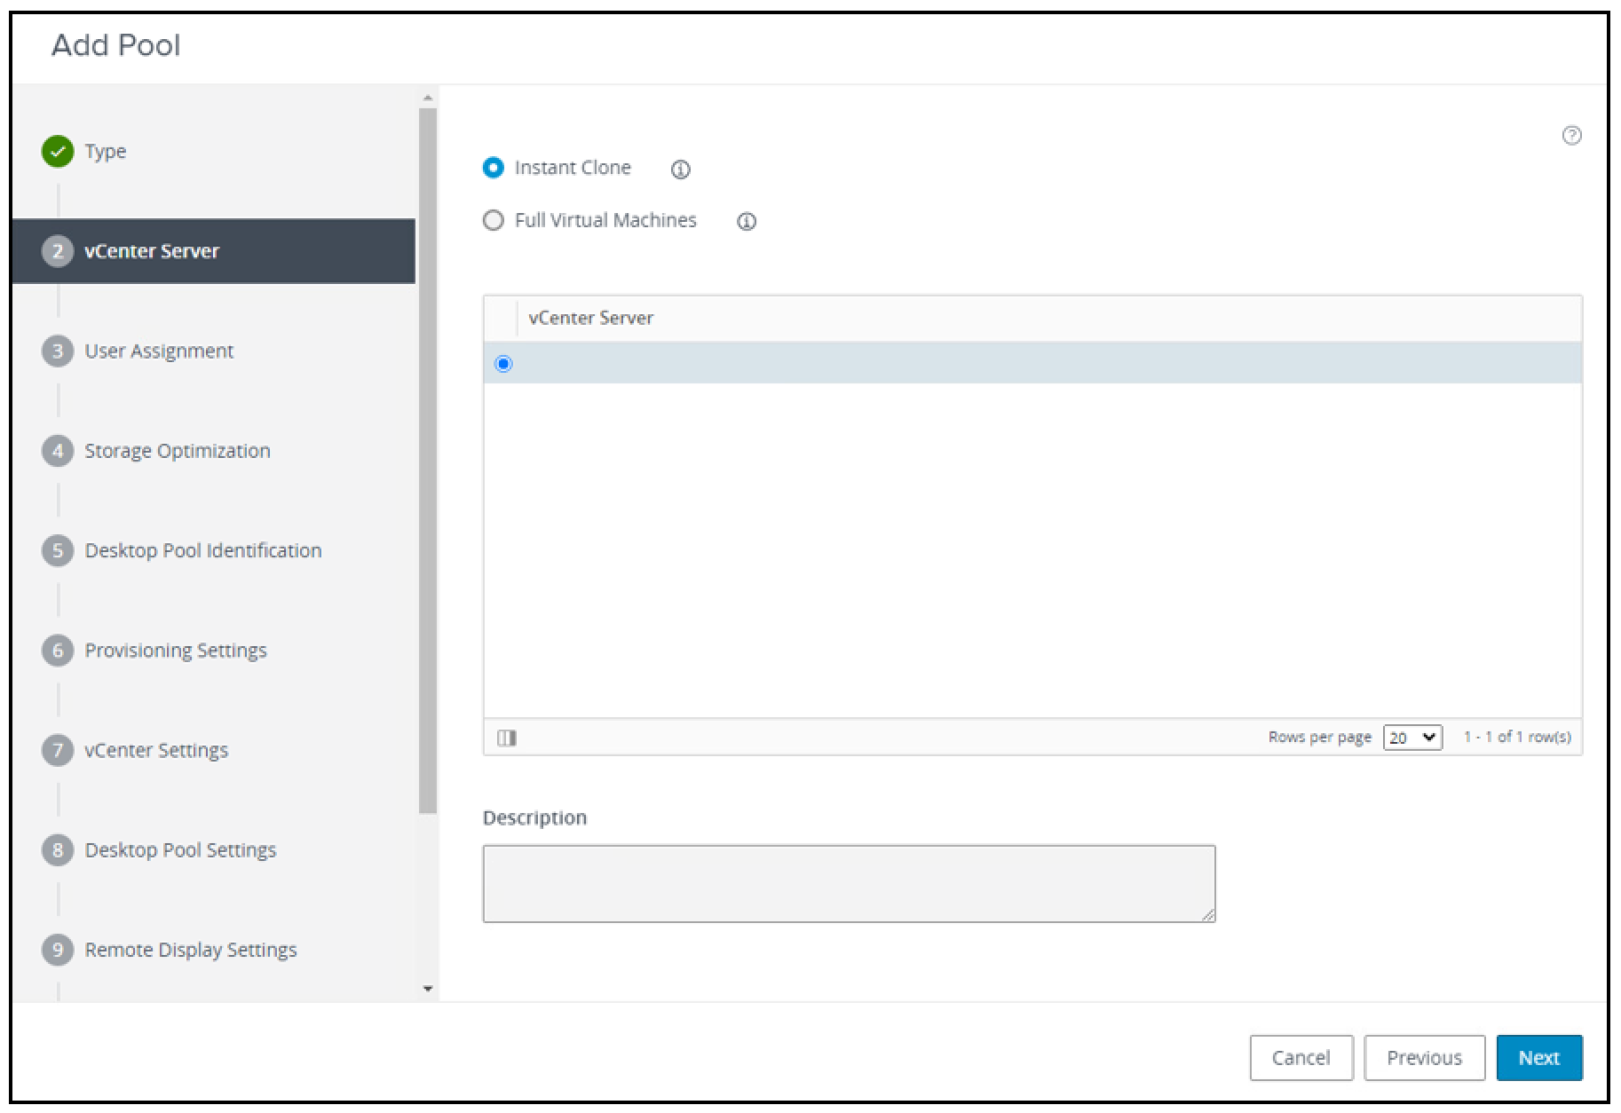Click the green checkmark on the Type step
Image resolution: width=1621 pixels, height=1113 pixels.
pyautogui.click(x=57, y=151)
